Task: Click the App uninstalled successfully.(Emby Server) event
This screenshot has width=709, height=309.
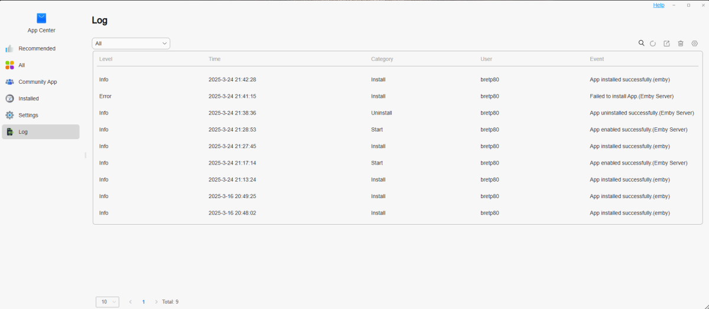Action: point(642,113)
